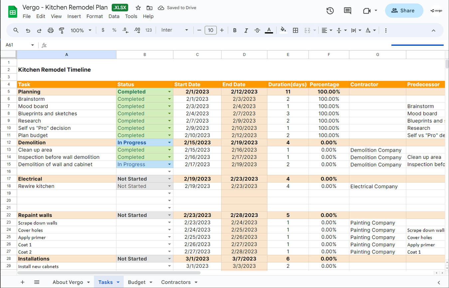
Task: Add a new sheet with plus icon
Action: click(x=23, y=282)
